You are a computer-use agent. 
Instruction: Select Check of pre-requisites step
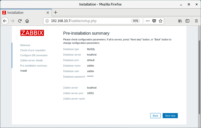pos(33,50)
